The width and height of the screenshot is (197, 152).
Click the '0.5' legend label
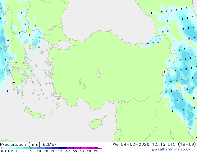[x=11, y=151]
